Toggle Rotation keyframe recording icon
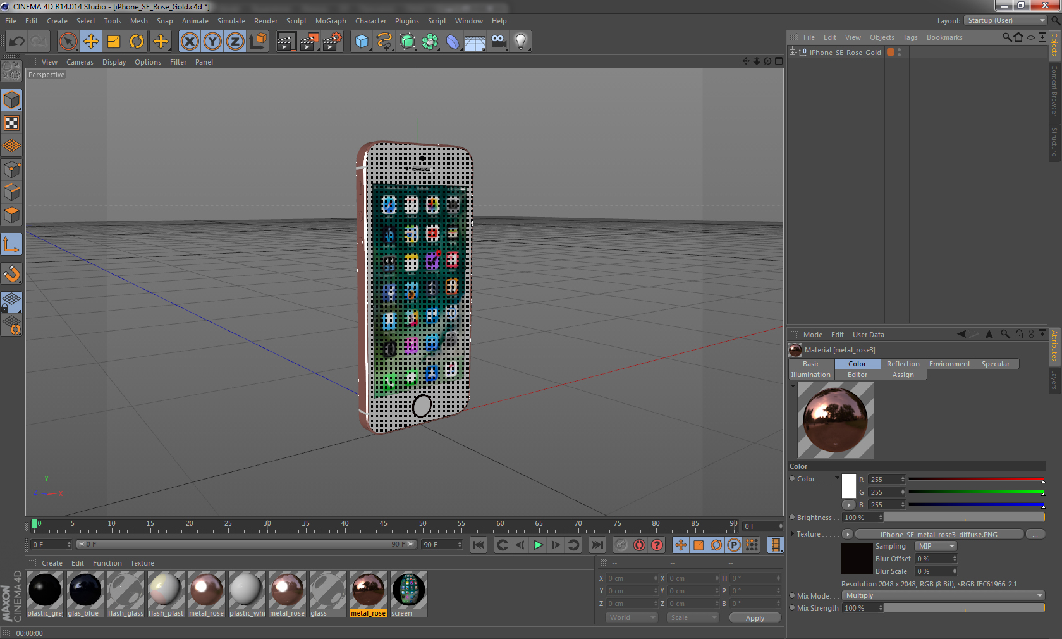Screen dimensions: 1062x639 716,545
